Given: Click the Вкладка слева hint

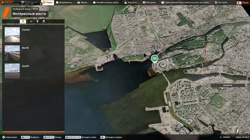Looking at the screenshot, I should pyautogui.click(x=81, y=137).
